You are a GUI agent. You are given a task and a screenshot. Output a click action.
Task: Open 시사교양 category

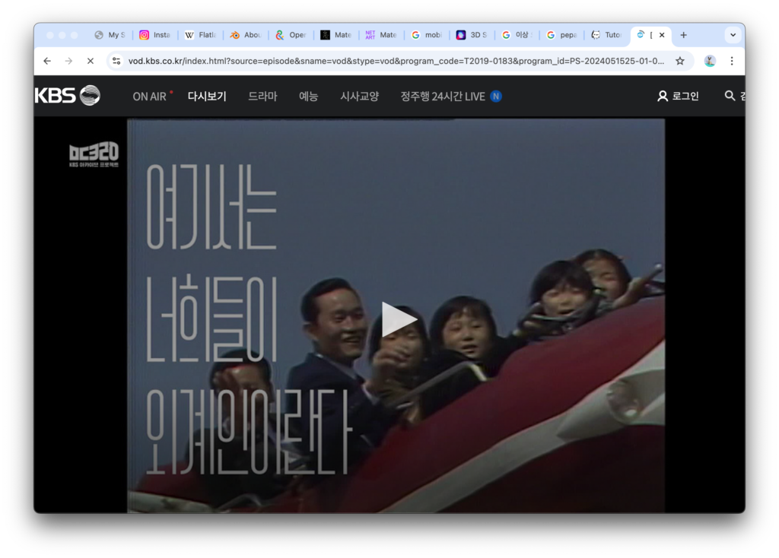[359, 97]
